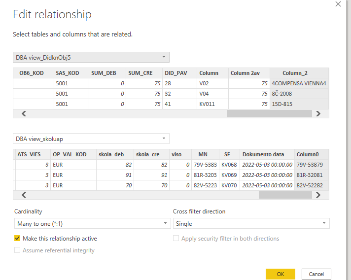The height and width of the screenshot is (280, 351).
Task: Toggle Apply security filter in both directions
Action: tap(176, 238)
